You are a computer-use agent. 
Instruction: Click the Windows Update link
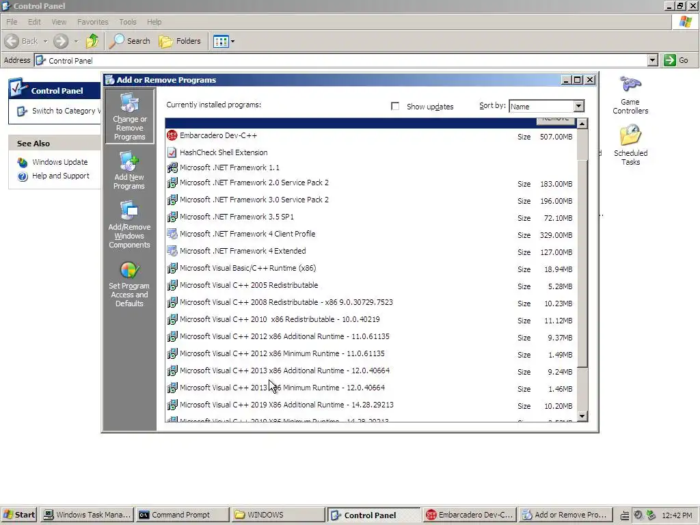(x=60, y=162)
